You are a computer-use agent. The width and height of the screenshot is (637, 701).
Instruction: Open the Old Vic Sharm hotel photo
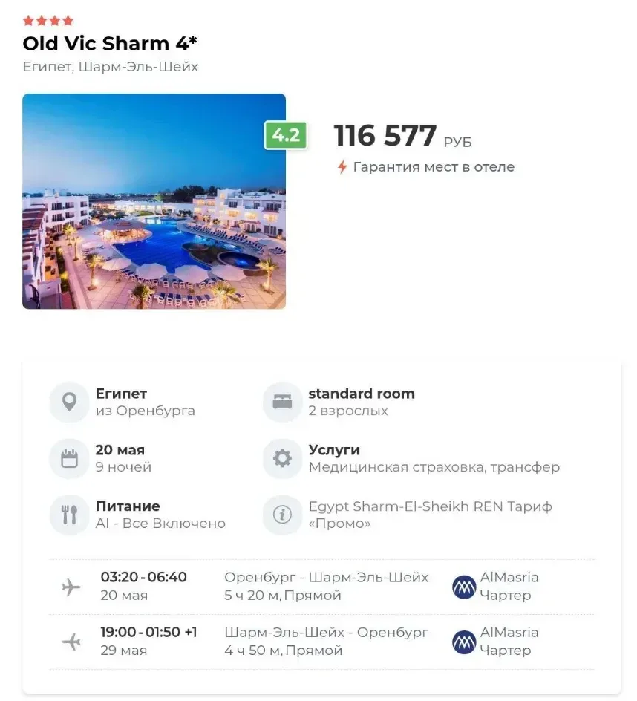pyautogui.click(x=154, y=201)
